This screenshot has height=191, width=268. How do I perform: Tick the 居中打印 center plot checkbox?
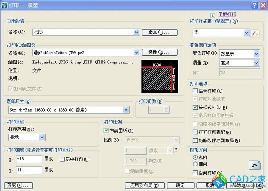62,159
